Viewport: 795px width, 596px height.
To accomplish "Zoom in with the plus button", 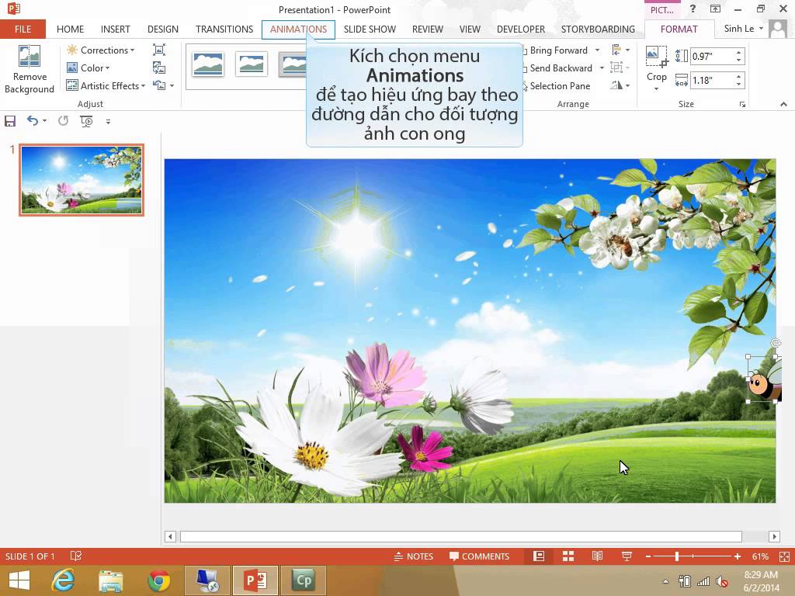I will click(738, 556).
